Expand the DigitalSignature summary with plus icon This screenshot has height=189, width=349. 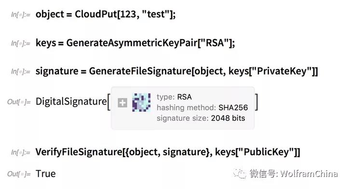coord(122,103)
